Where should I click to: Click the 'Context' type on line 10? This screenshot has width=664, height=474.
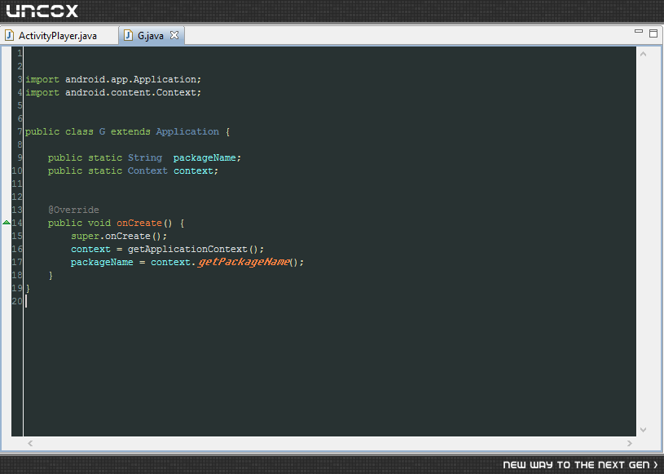(x=147, y=171)
